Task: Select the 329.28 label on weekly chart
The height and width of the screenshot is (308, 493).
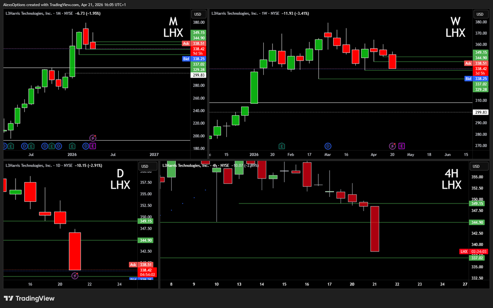Action: pyautogui.click(x=480, y=89)
